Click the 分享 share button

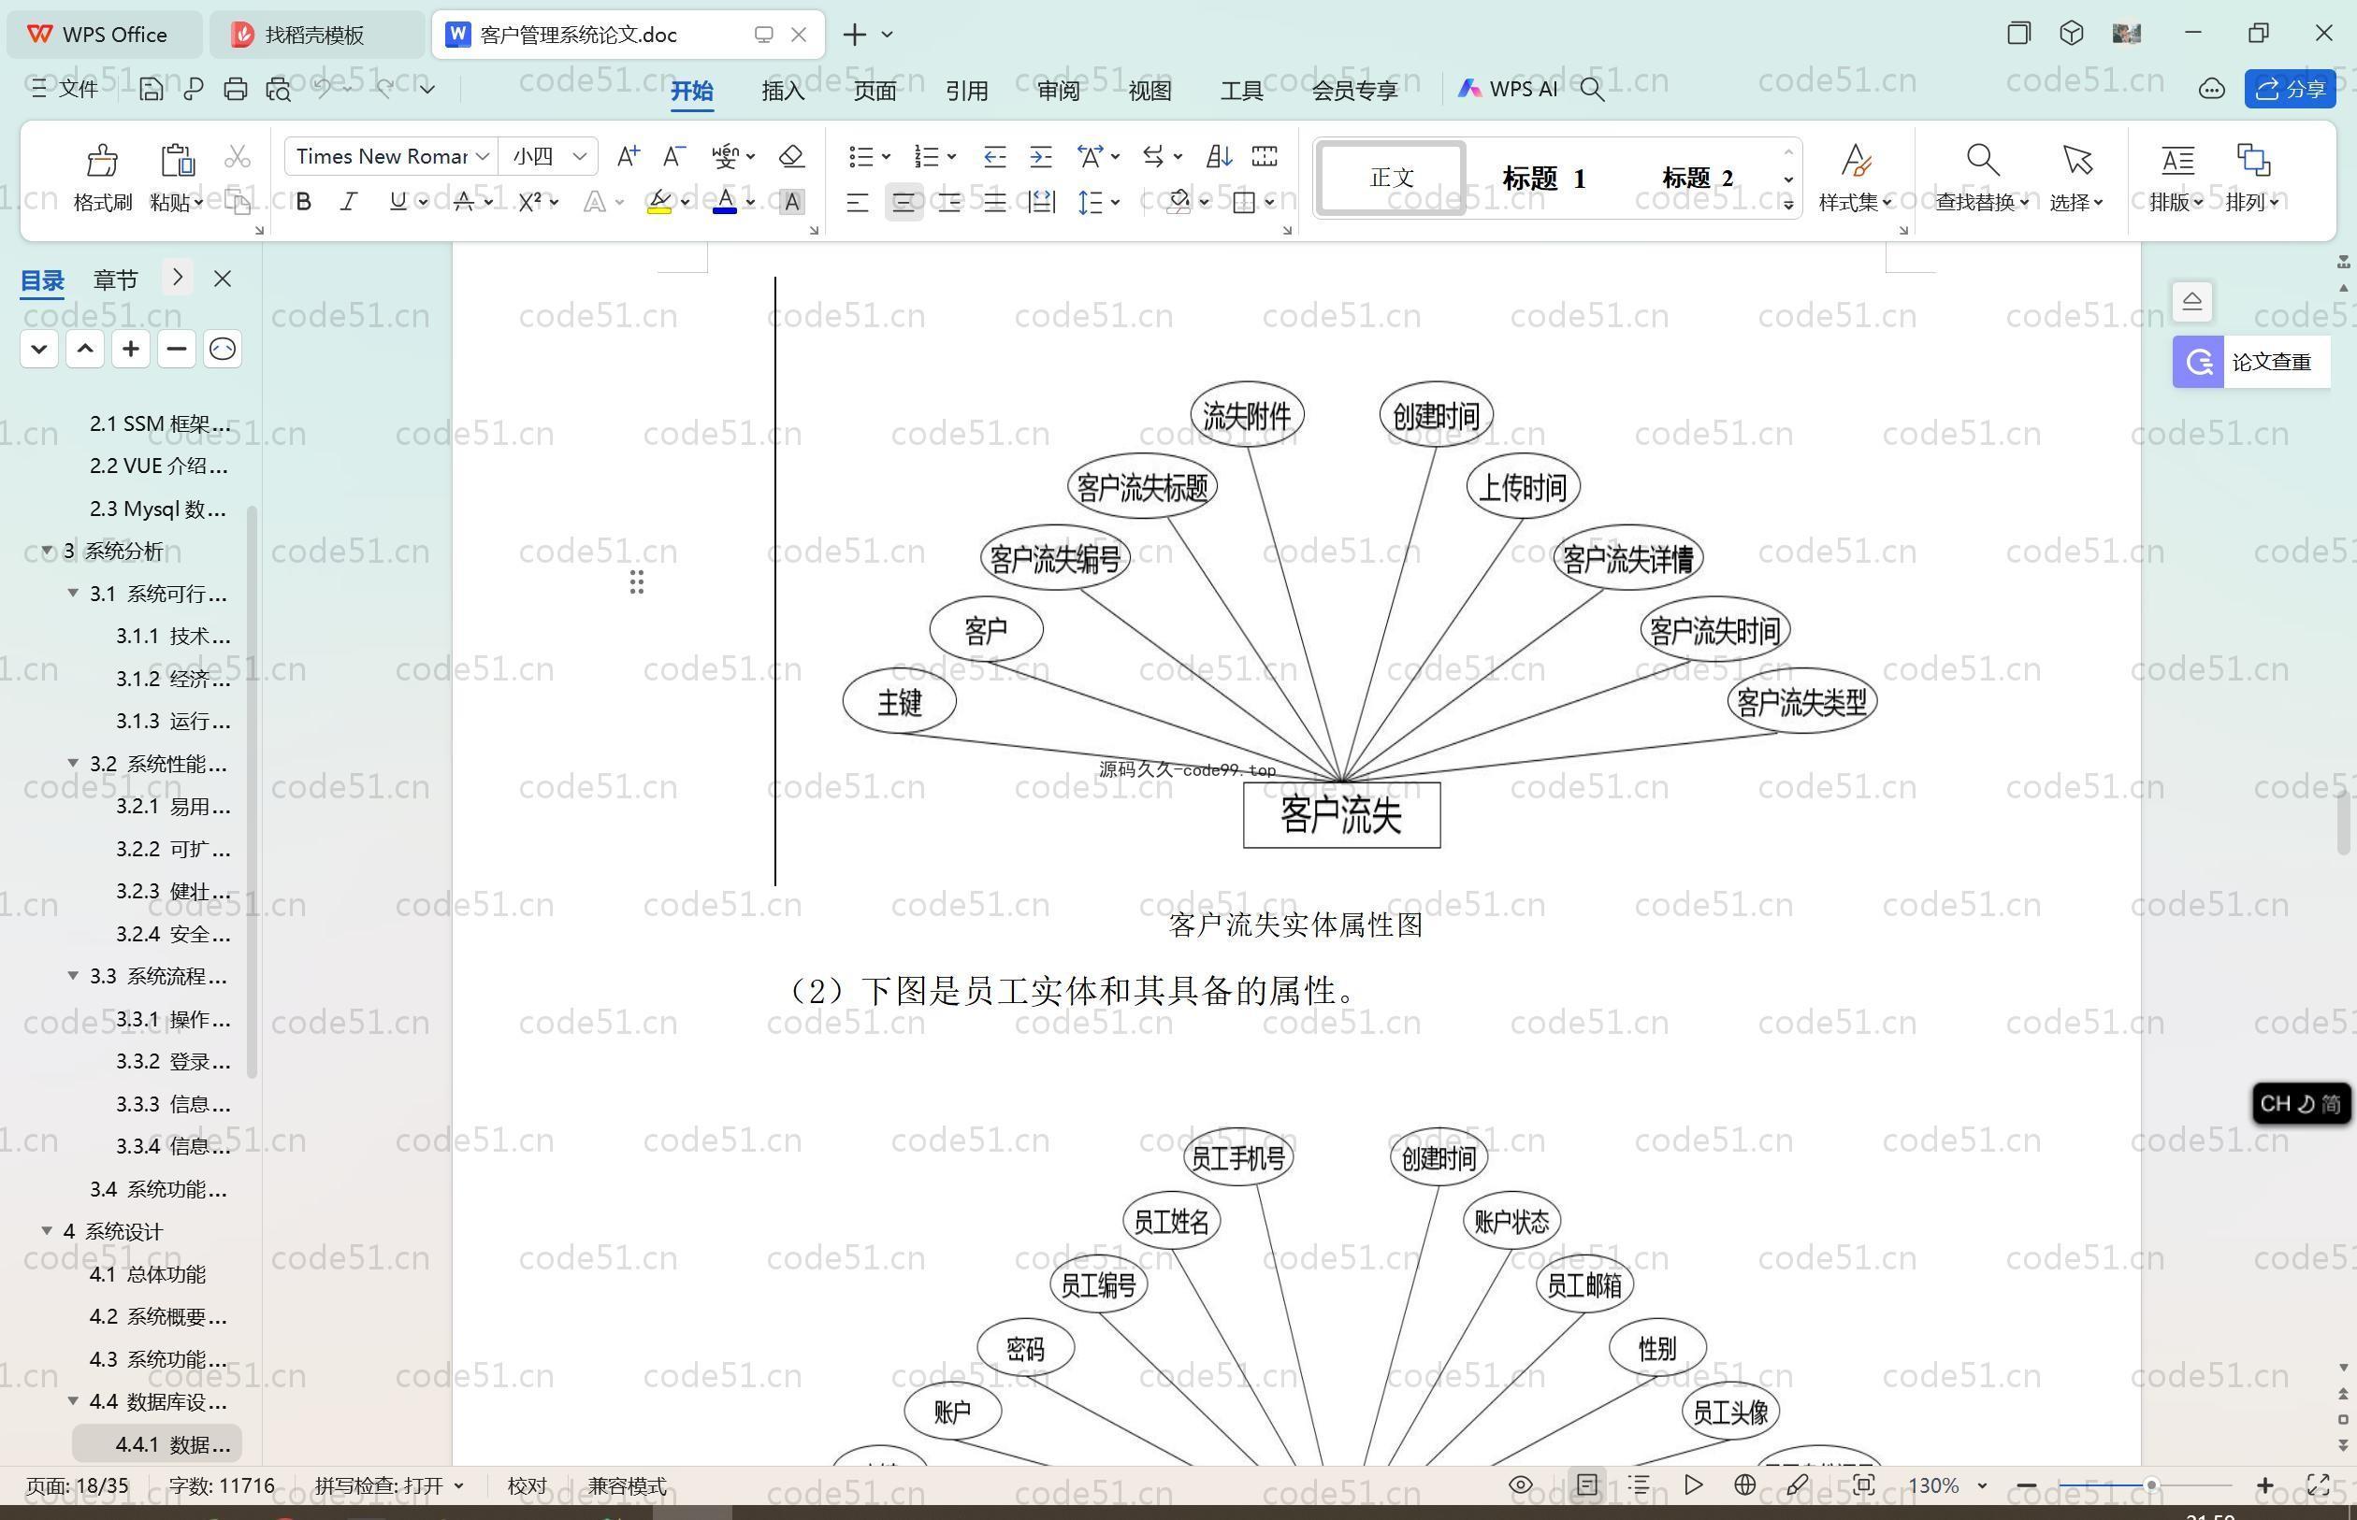tap(2290, 89)
